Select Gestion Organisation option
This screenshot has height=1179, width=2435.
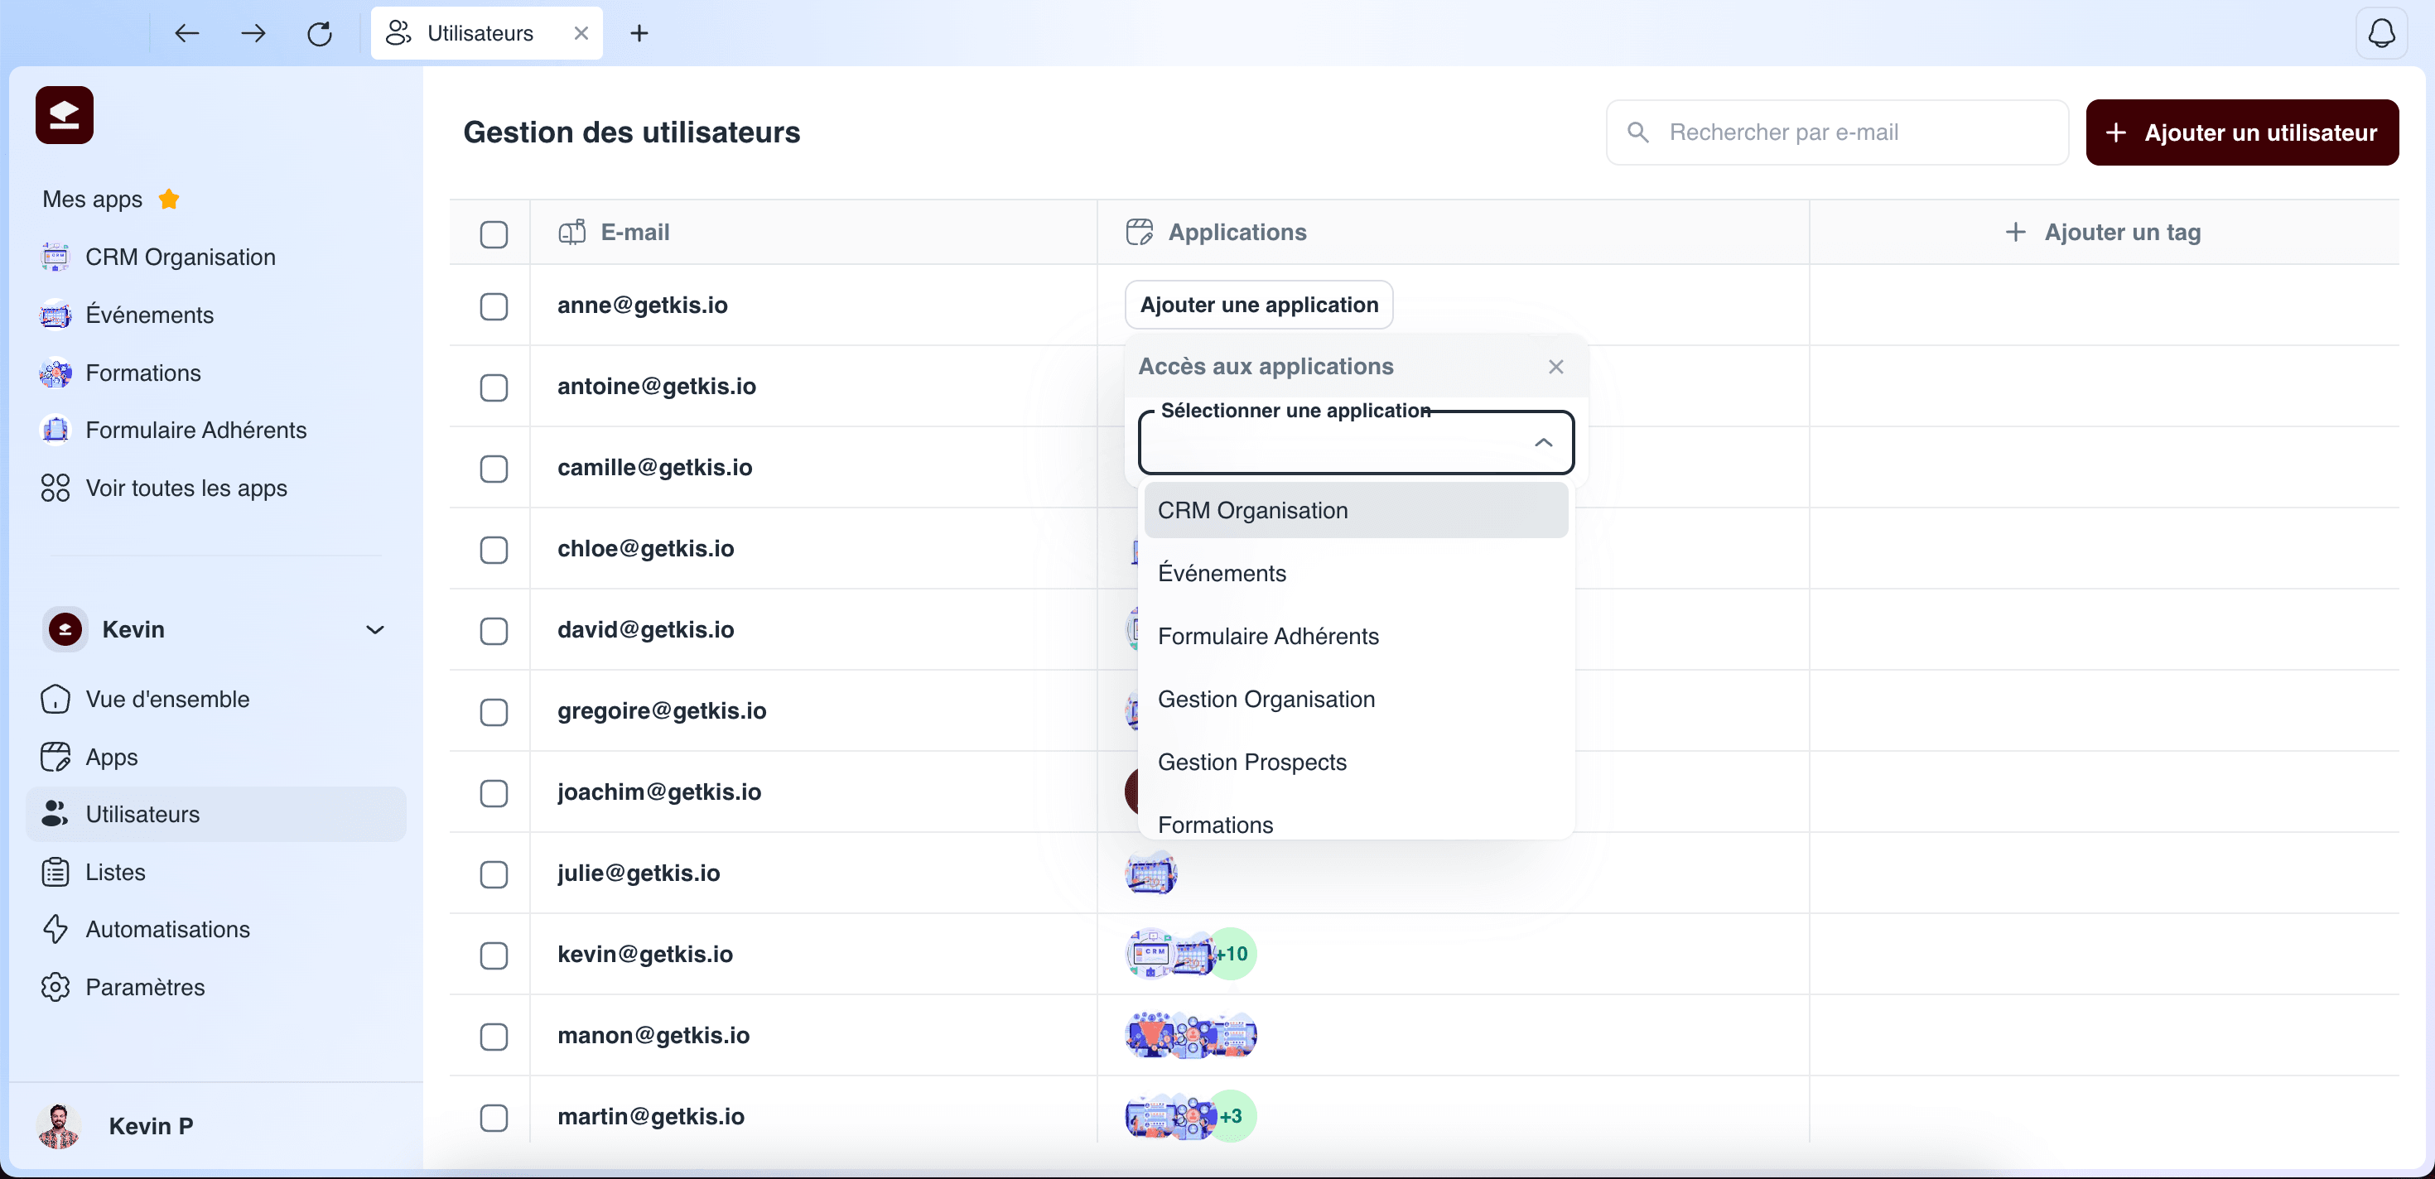point(1356,699)
